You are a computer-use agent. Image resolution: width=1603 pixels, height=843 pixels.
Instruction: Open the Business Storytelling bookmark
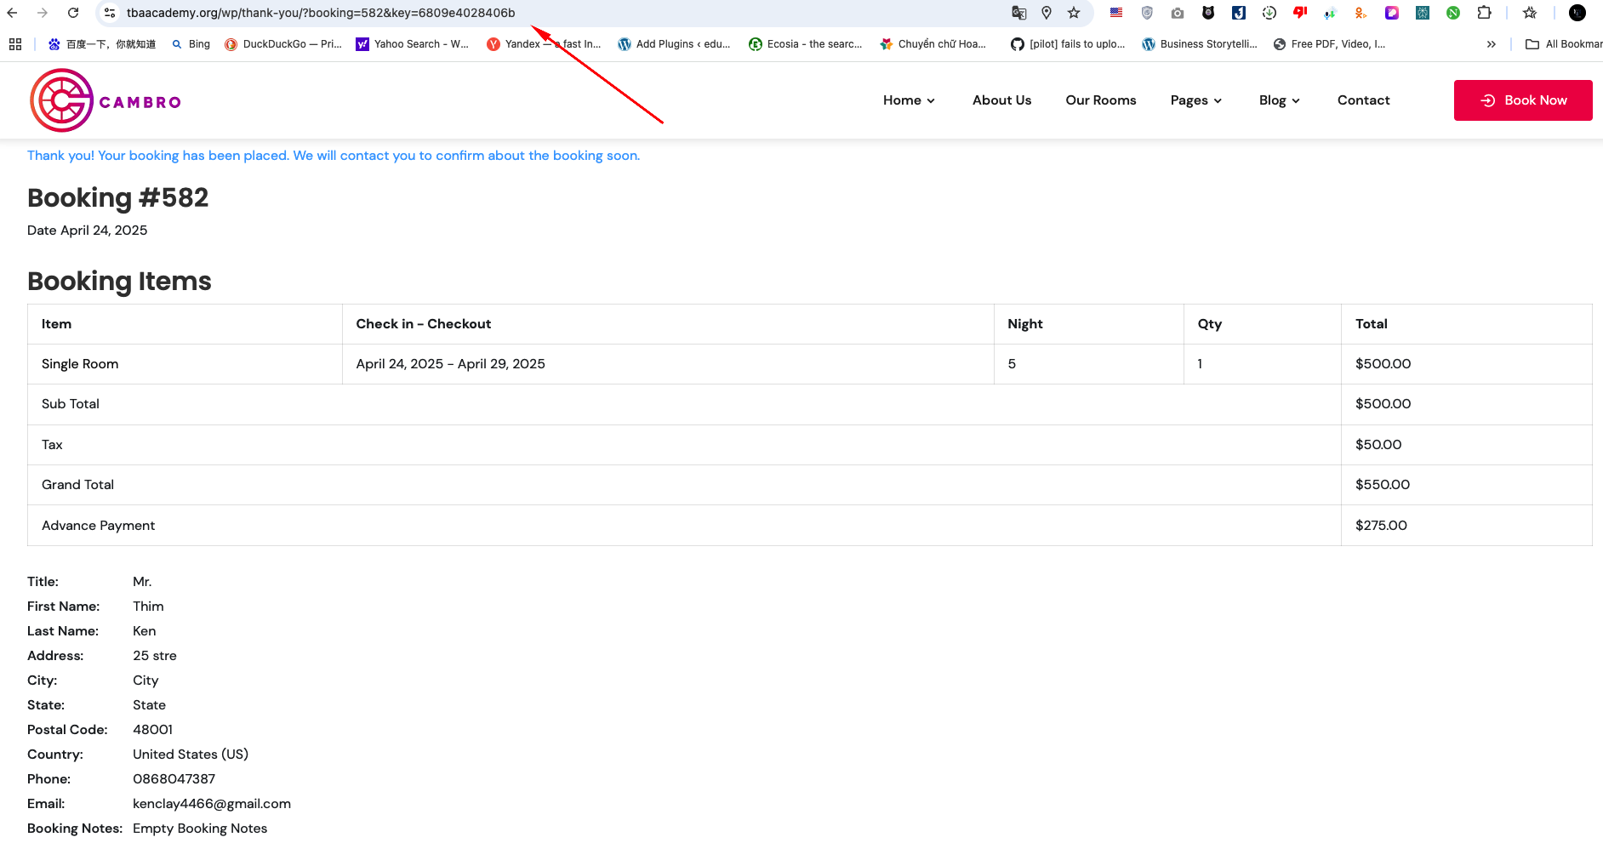(x=1200, y=44)
